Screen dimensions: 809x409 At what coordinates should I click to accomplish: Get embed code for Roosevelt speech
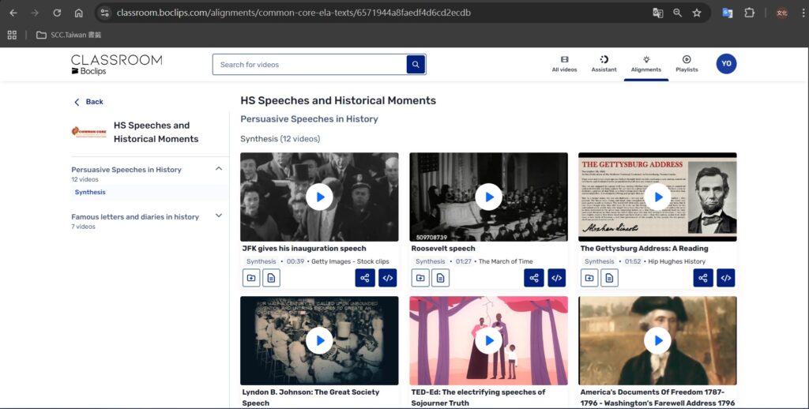556,278
